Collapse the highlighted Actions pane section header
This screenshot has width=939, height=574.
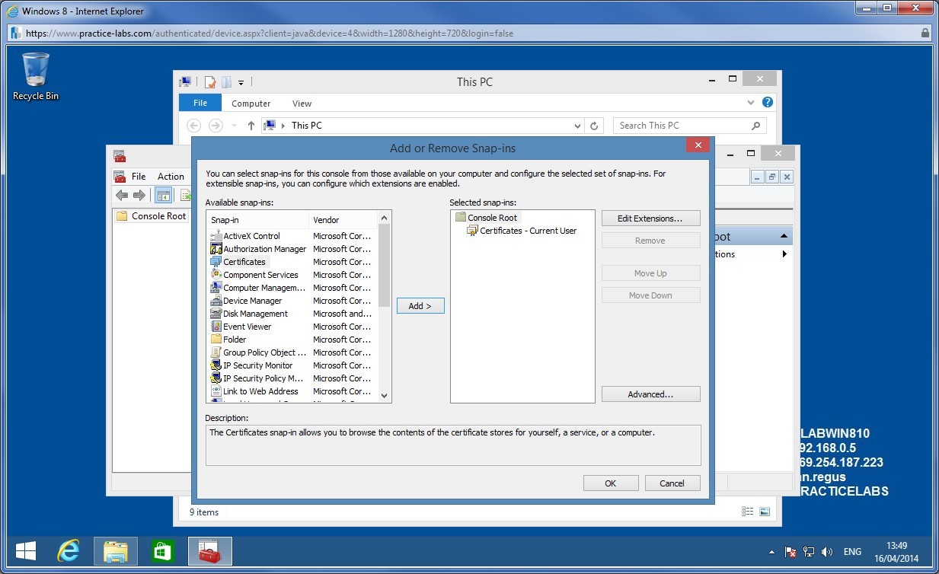point(782,235)
